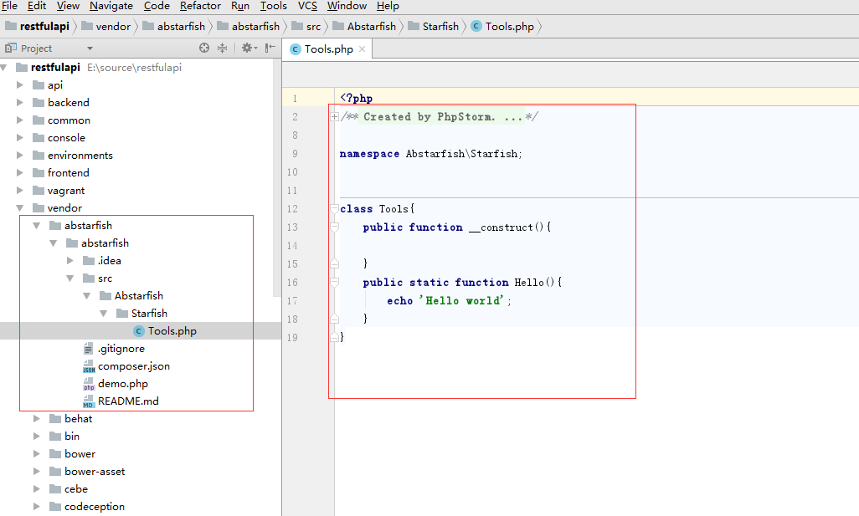Collapse the src folder arrow
The height and width of the screenshot is (516, 859).
70,278
